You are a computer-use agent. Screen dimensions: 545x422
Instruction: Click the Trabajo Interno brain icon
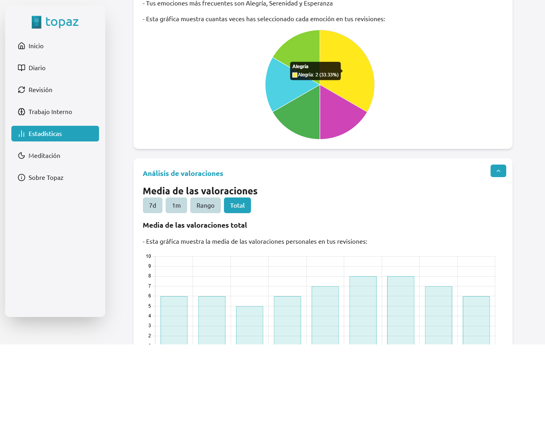point(22,112)
